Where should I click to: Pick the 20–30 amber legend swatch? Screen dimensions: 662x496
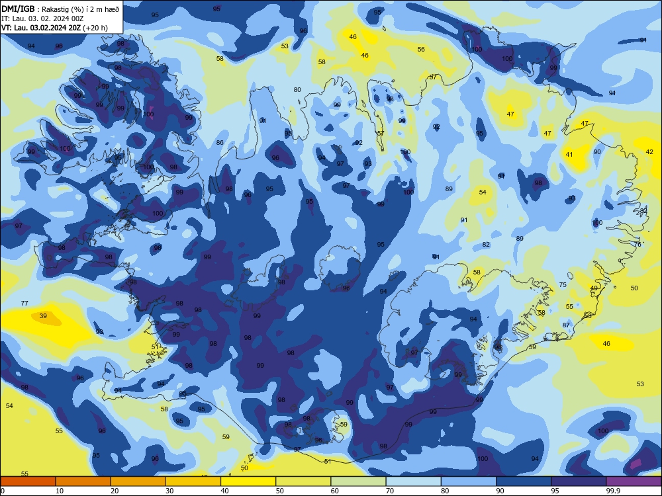tap(138, 481)
